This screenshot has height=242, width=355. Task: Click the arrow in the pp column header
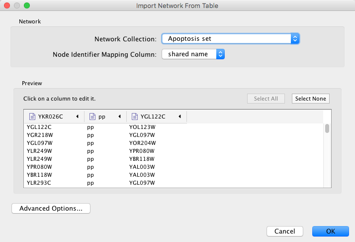coord(119,117)
